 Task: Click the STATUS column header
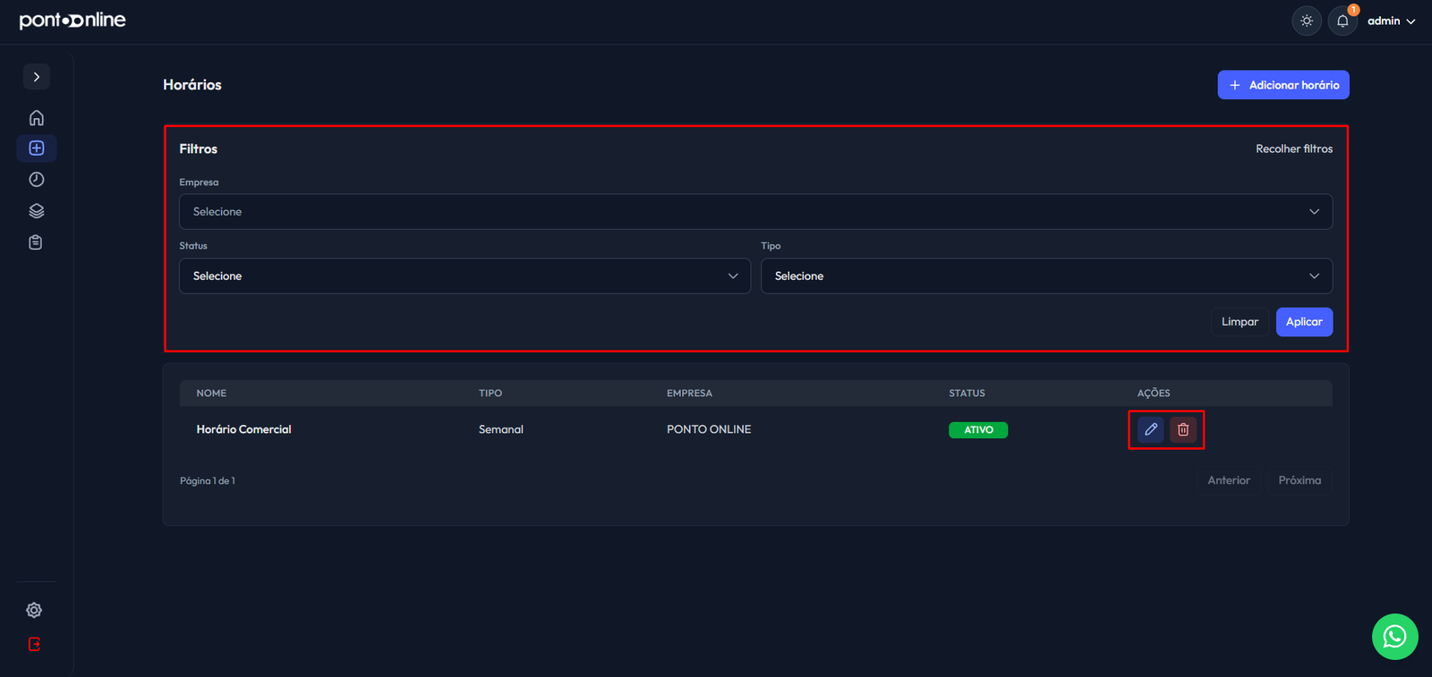coord(967,394)
